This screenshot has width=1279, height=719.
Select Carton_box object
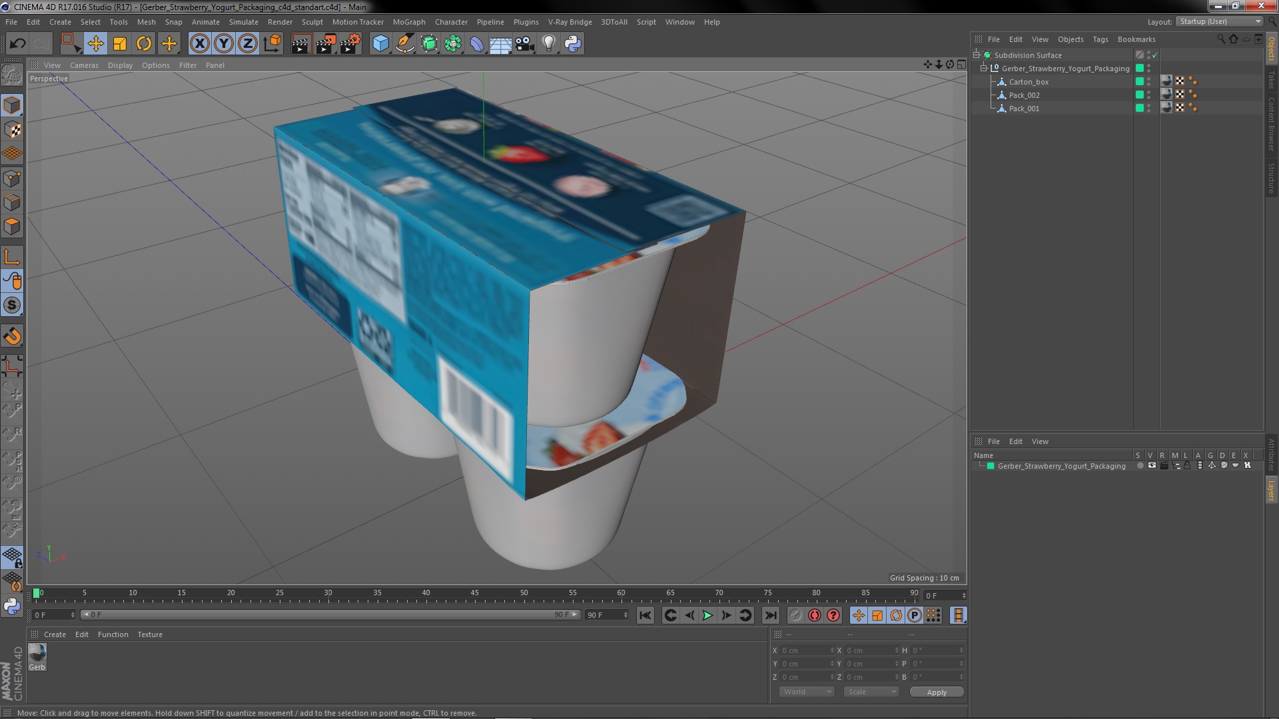(x=1029, y=82)
